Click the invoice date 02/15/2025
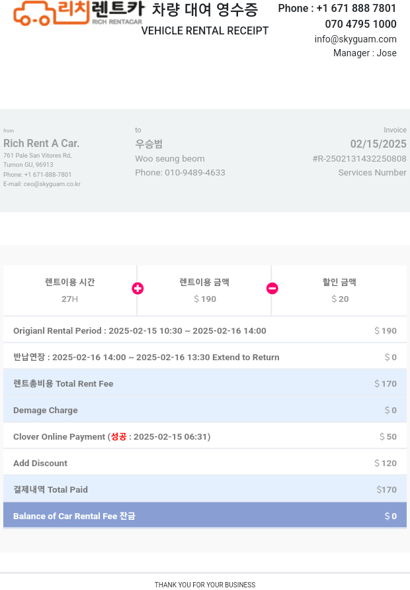The width and height of the screenshot is (410, 590). pos(378,144)
